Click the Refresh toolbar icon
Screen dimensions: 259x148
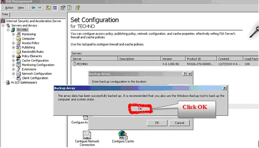tap(70, 8)
